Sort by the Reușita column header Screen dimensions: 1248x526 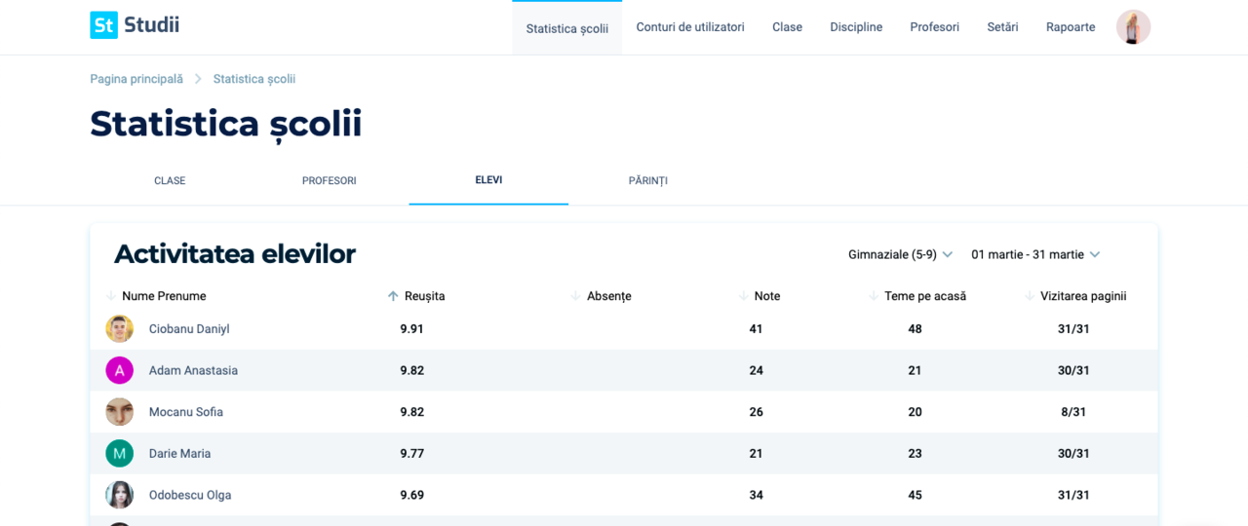point(425,296)
